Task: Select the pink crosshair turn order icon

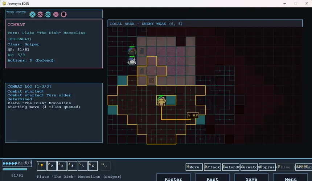Action: pos(56,14)
